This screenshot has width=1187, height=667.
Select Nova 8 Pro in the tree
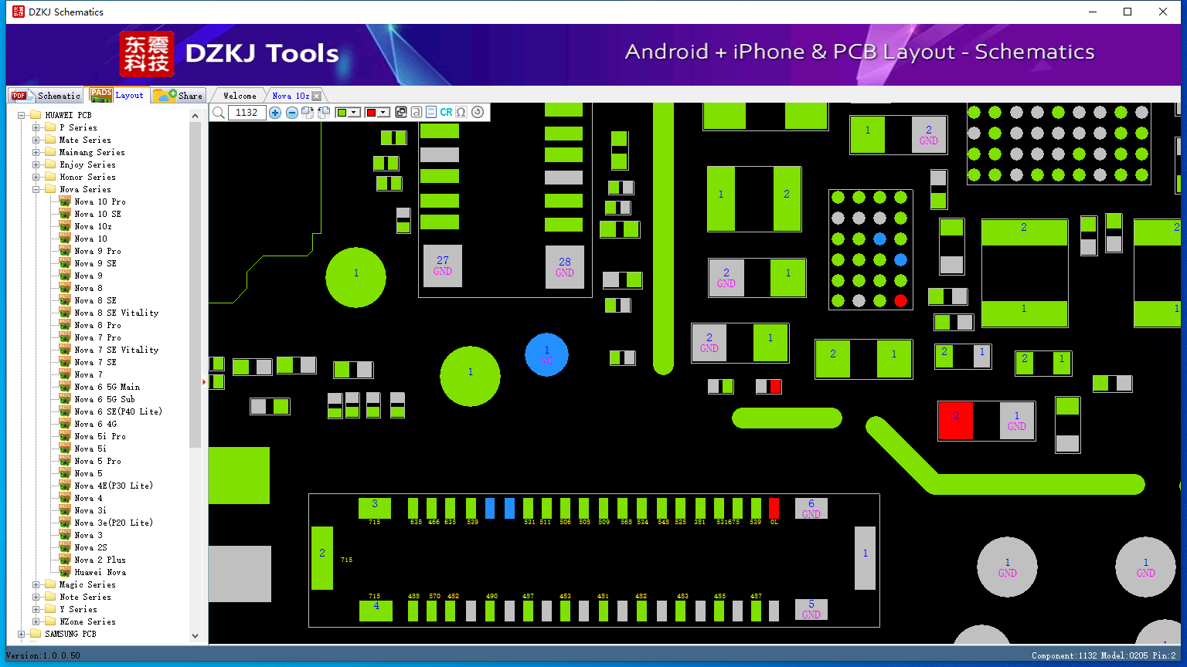click(x=97, y=325)
